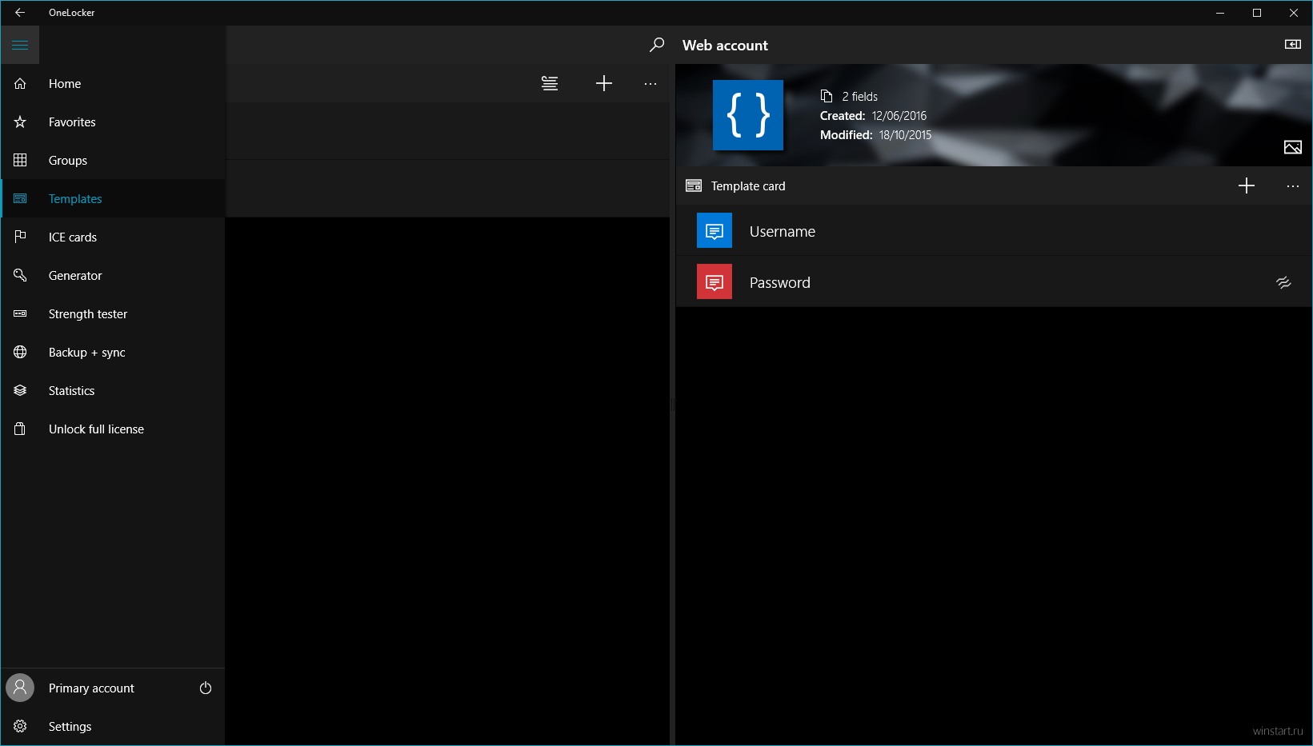Viewport: 1313px width, 746px height.
Task: Open Template card more options
Action: [x=1293, y=186]
